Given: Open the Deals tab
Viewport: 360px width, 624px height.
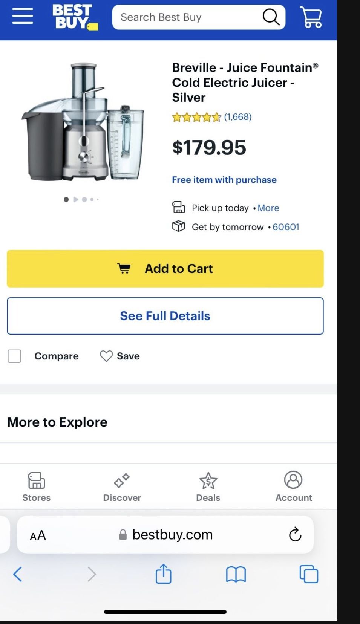Looking at the screenshot, I should (208, 486).
